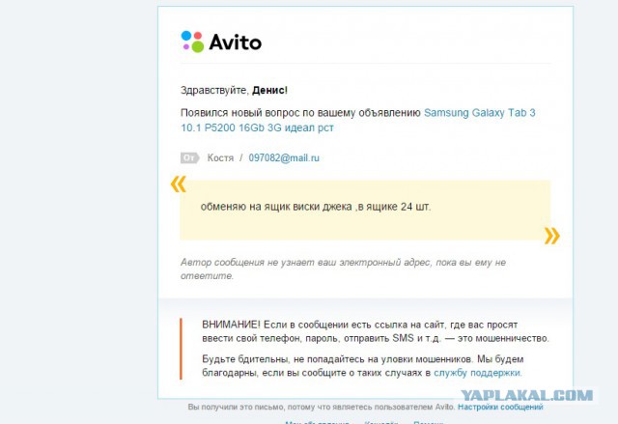Click the YAPLAKAL.COM watermark
The image size is (618, 424).
click(x=526, y=395)
